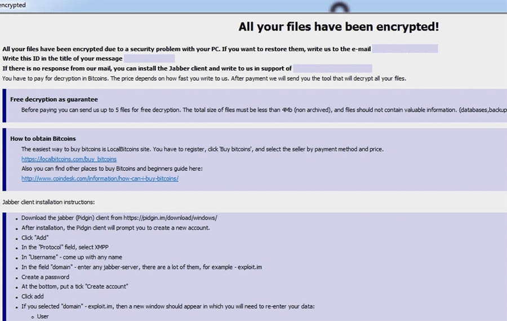Click the "How to obtain Bitcoins" heading

pos(43,139)
